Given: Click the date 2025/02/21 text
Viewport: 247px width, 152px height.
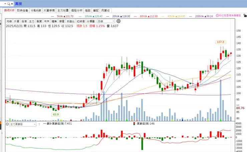Looking at the screenshot, I should click(14, 26).
